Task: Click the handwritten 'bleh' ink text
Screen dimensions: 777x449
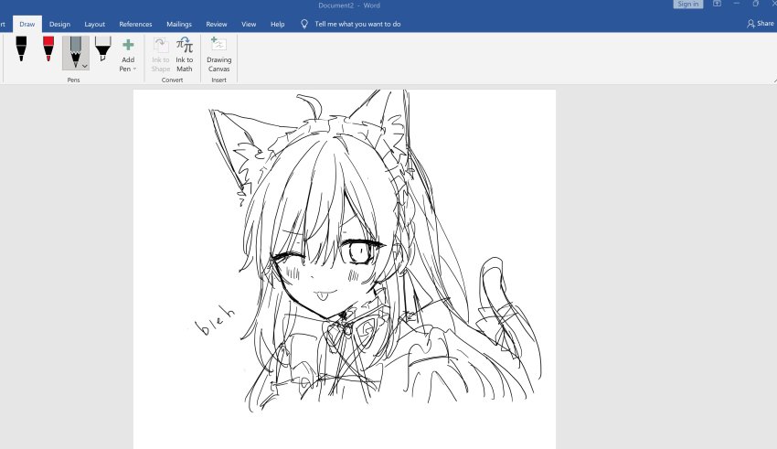Action: coord(215,320)
